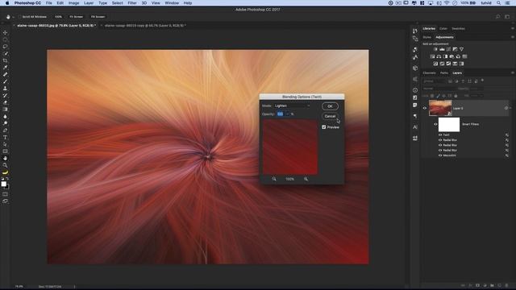Click the foreground color swatch
516x290 pixels.
click(x=3, y=184)
